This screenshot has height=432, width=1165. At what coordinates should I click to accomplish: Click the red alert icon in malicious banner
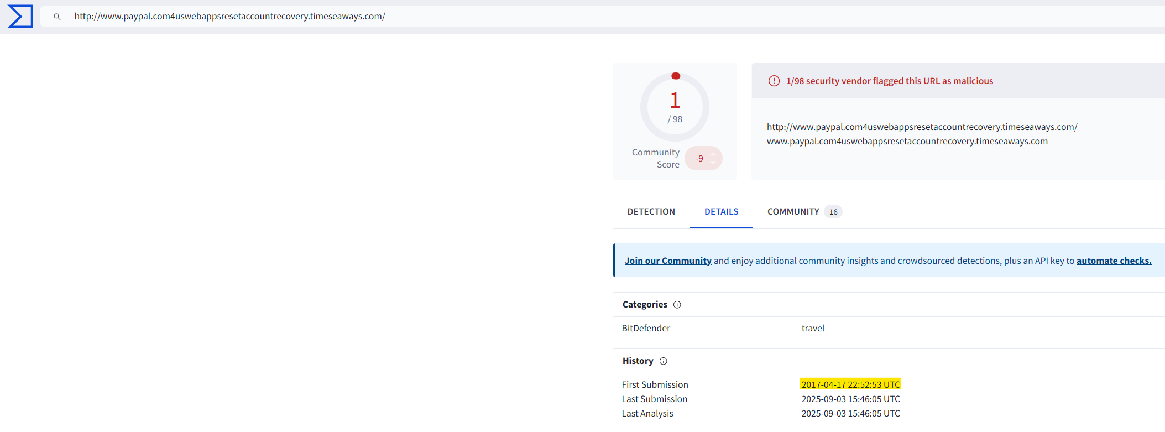(774, 81)
